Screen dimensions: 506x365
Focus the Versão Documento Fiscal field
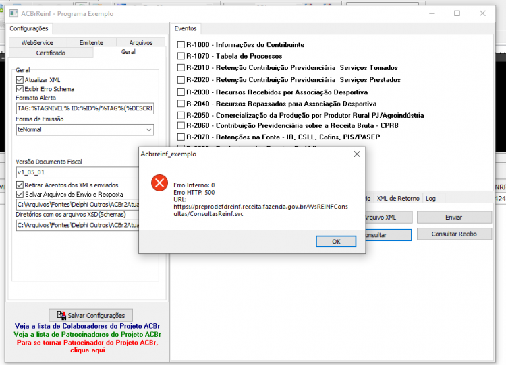tap(78, 172)
